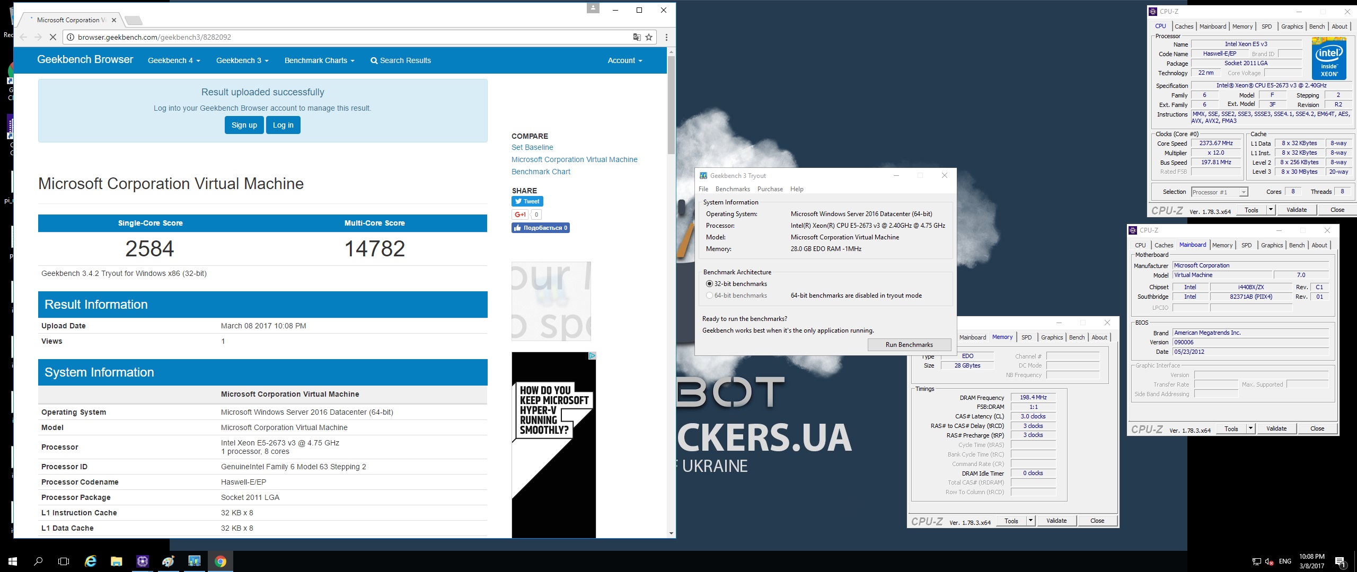Expand Tools dropdown arrow in CPU-Z CPU window

point(1271,210)
